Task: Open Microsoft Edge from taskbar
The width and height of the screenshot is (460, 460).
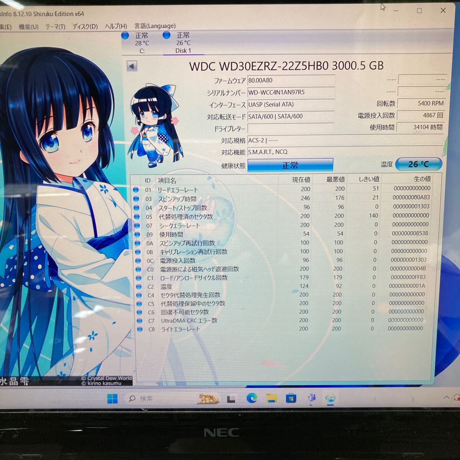Action: [x=252, y=399]
